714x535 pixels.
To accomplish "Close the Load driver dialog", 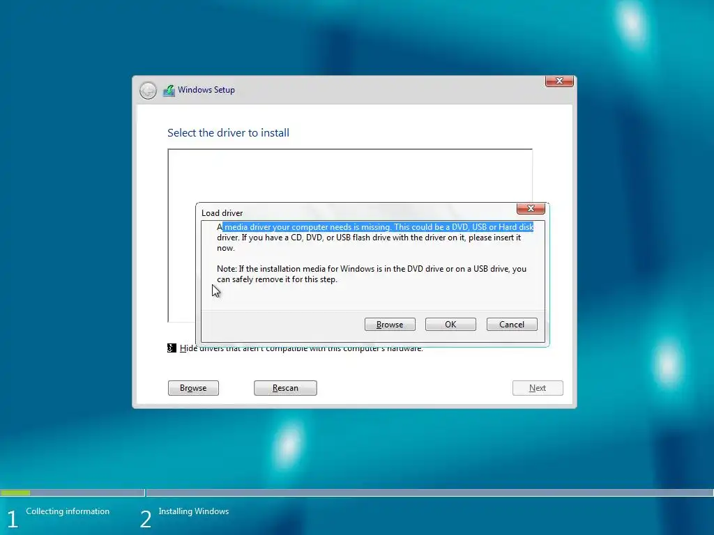I will pyautogui.click(x=531, y=208).
